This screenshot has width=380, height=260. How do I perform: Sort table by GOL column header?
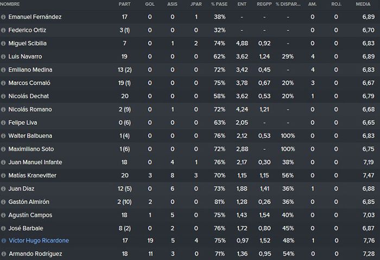150,4
